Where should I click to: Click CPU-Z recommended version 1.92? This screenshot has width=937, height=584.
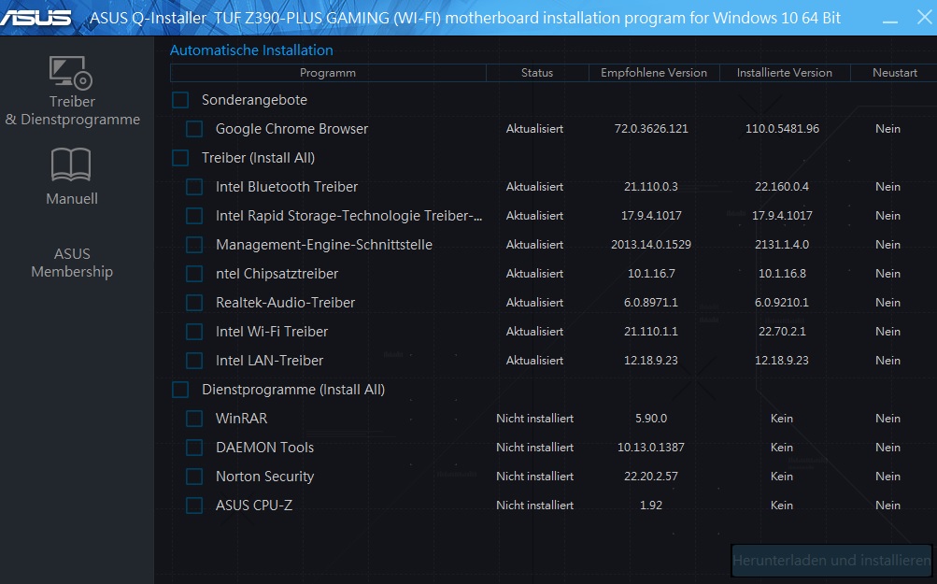pos(651,506)
